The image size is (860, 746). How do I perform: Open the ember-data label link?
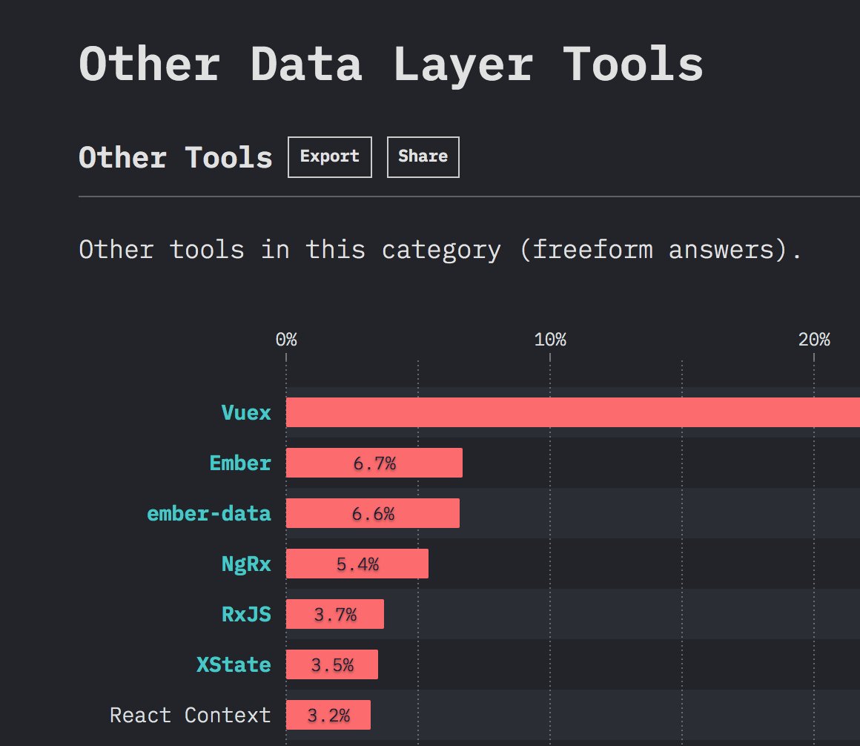[210, 513]
